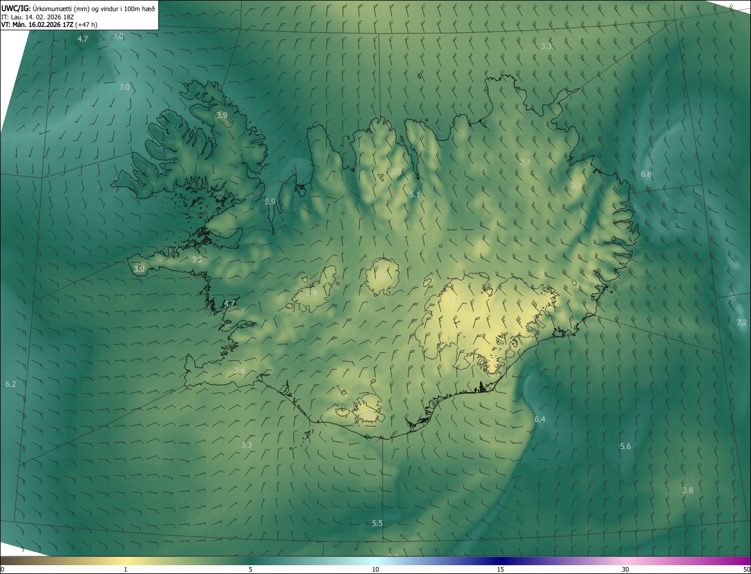This screenshot has width=751, height=574.
Task: Click the valid time line 'VT: Mán. 16.02.2026 17Z'
Action: 37,25
